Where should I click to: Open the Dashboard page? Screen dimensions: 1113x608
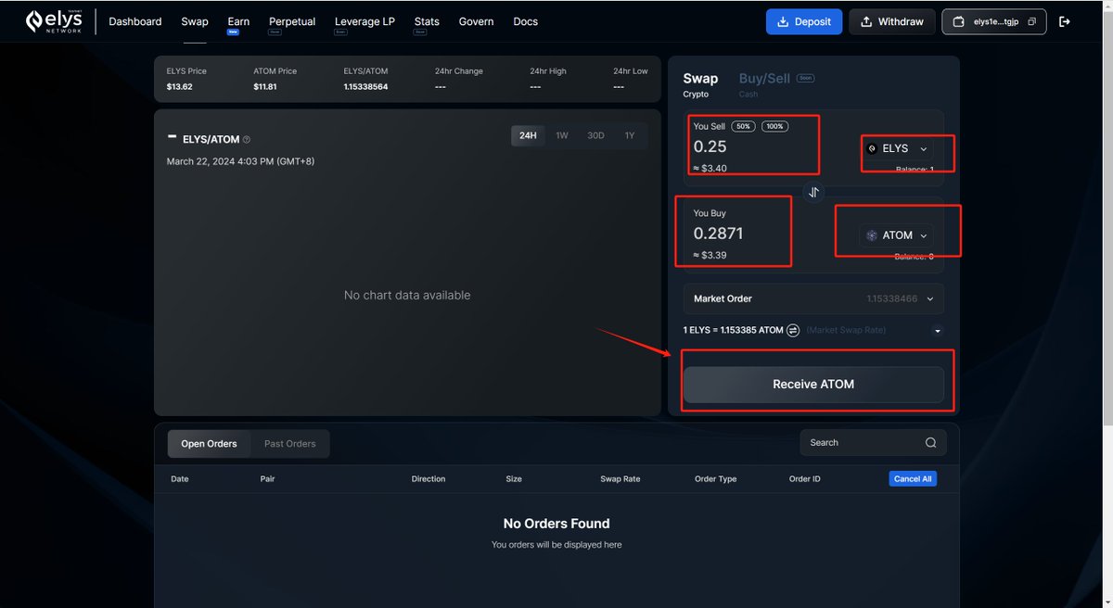[135, 21]
